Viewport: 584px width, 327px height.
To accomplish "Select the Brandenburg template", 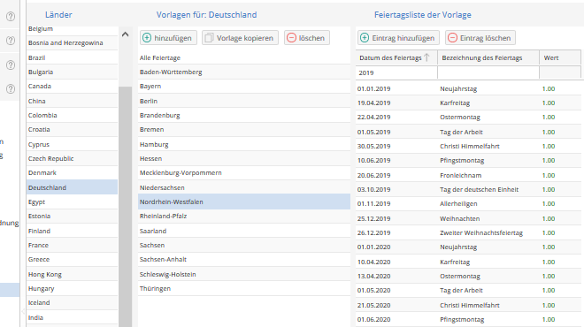I will point(244,115).
